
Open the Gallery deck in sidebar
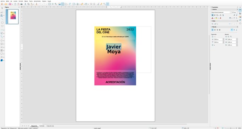pyautogui.click(x=240, y=17)
